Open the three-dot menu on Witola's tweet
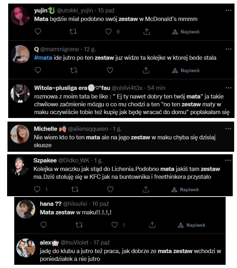The image size is (237, 268). 228,88
